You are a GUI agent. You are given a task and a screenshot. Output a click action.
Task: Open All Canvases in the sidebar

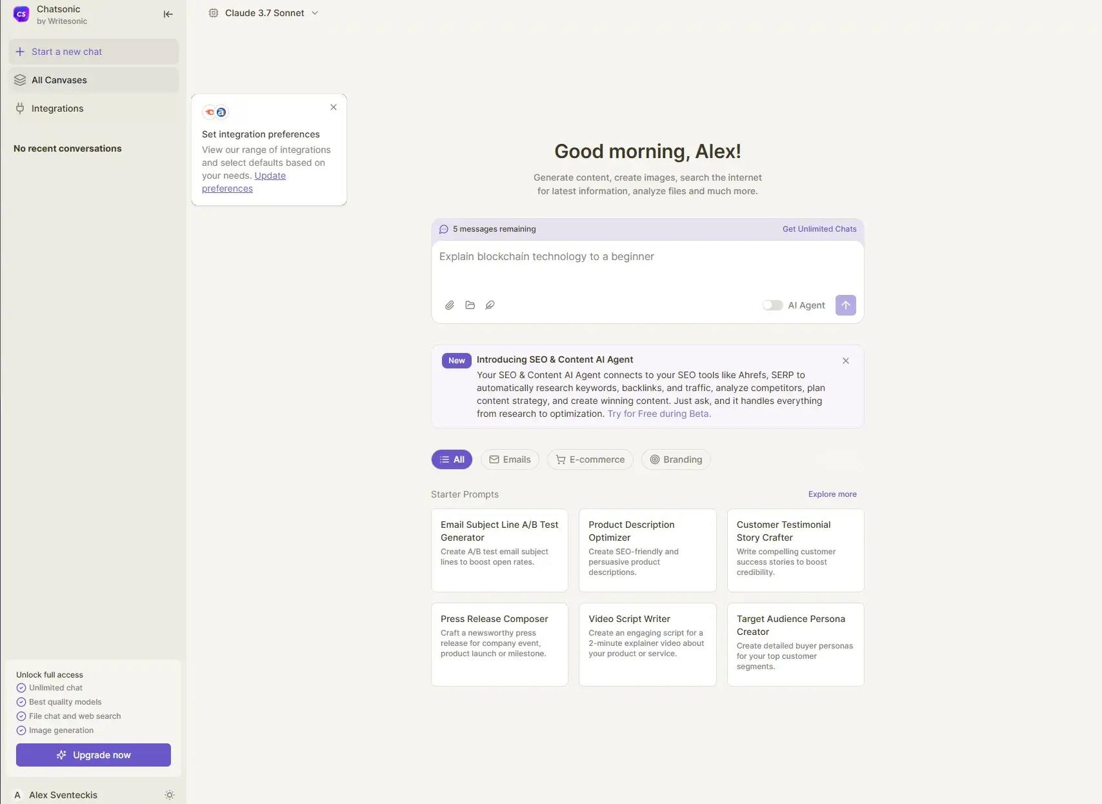tap(59, 80)
